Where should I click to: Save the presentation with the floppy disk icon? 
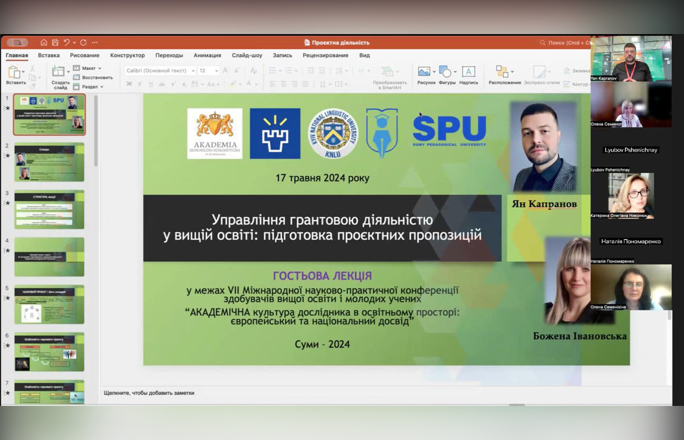pyautogui.click(x=55, y=42)
